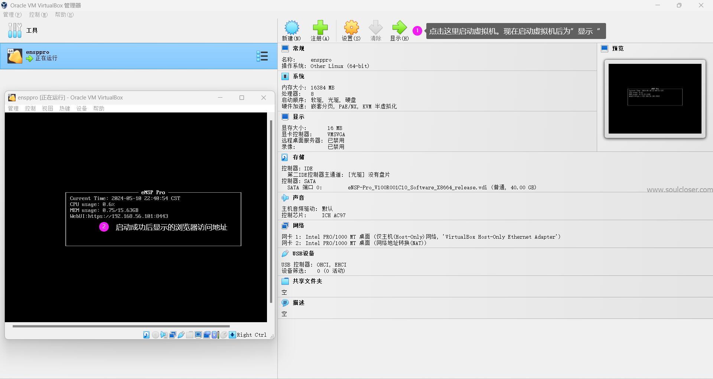Click keyboard capture down-arrow icon in status bar
713x379 pixels.
click(232, 335)
